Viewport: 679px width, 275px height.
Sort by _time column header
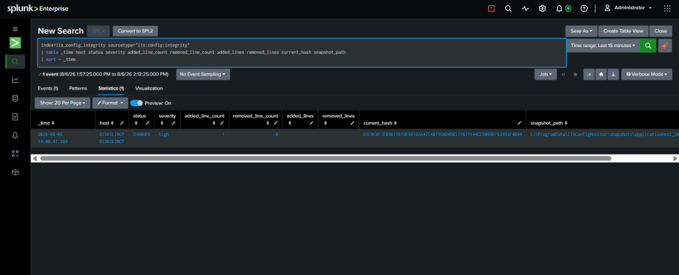(x=46, y=123)
